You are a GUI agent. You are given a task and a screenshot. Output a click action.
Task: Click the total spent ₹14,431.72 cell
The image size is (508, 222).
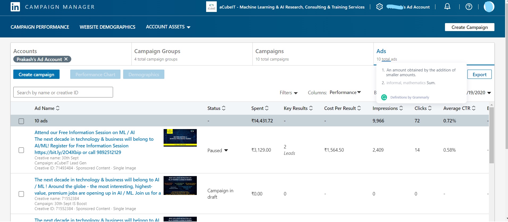[x=262, y=121]
